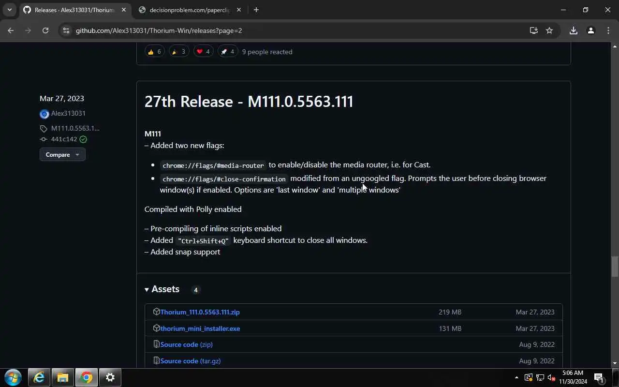Bookmark this page with the star icon
The height and width of the screenshot is (387, 619).
tap(549, 30)
